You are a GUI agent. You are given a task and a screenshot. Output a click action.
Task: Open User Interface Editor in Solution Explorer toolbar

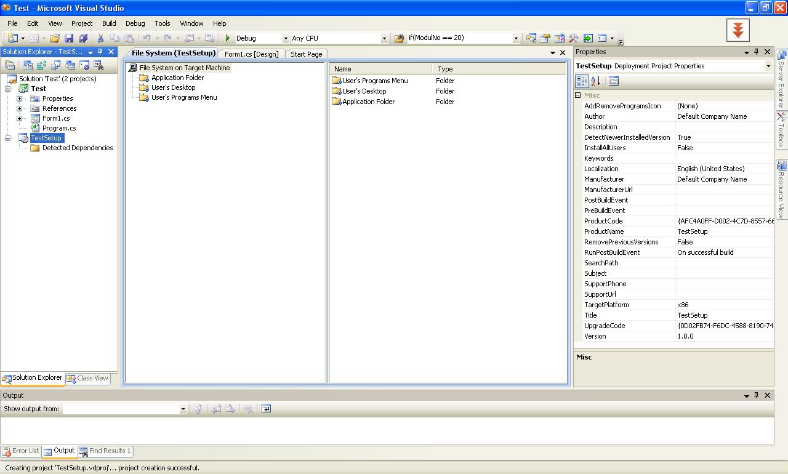pos(70,65)
